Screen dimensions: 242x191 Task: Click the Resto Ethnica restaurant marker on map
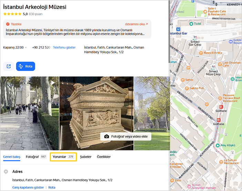(x=201, y=53)
